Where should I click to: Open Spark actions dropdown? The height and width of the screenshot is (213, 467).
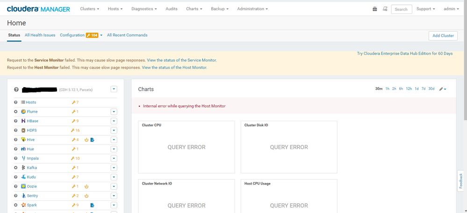tap(114, 205)
